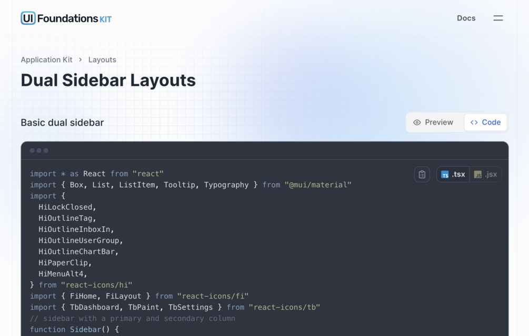529x336 pixels.
Task: Click the angle brackets code icon
Action: coord(474,123)
